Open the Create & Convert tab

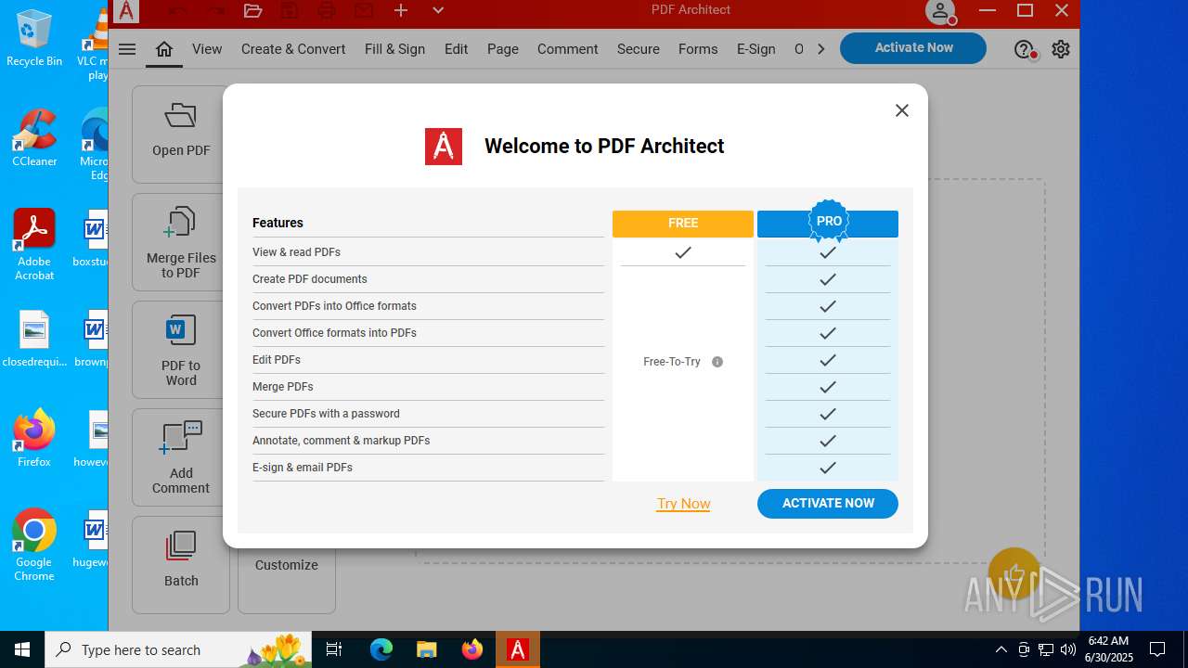click(293, 49)
